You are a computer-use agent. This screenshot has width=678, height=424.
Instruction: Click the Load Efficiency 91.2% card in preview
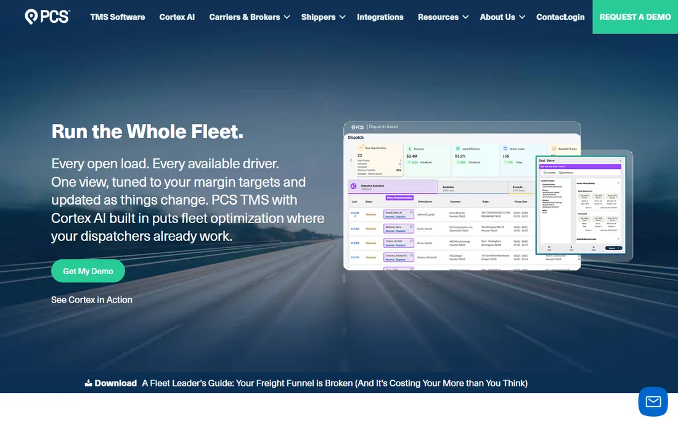[475, 160]
